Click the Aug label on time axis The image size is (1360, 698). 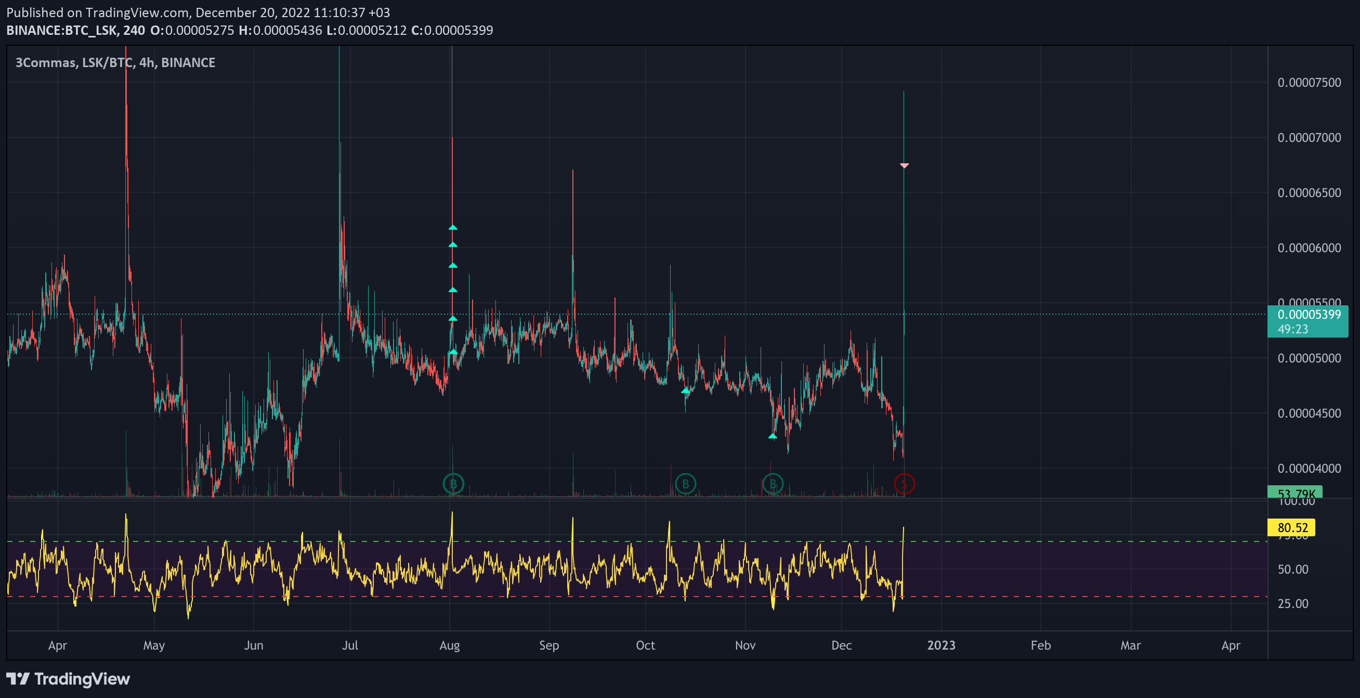[450, 645]
